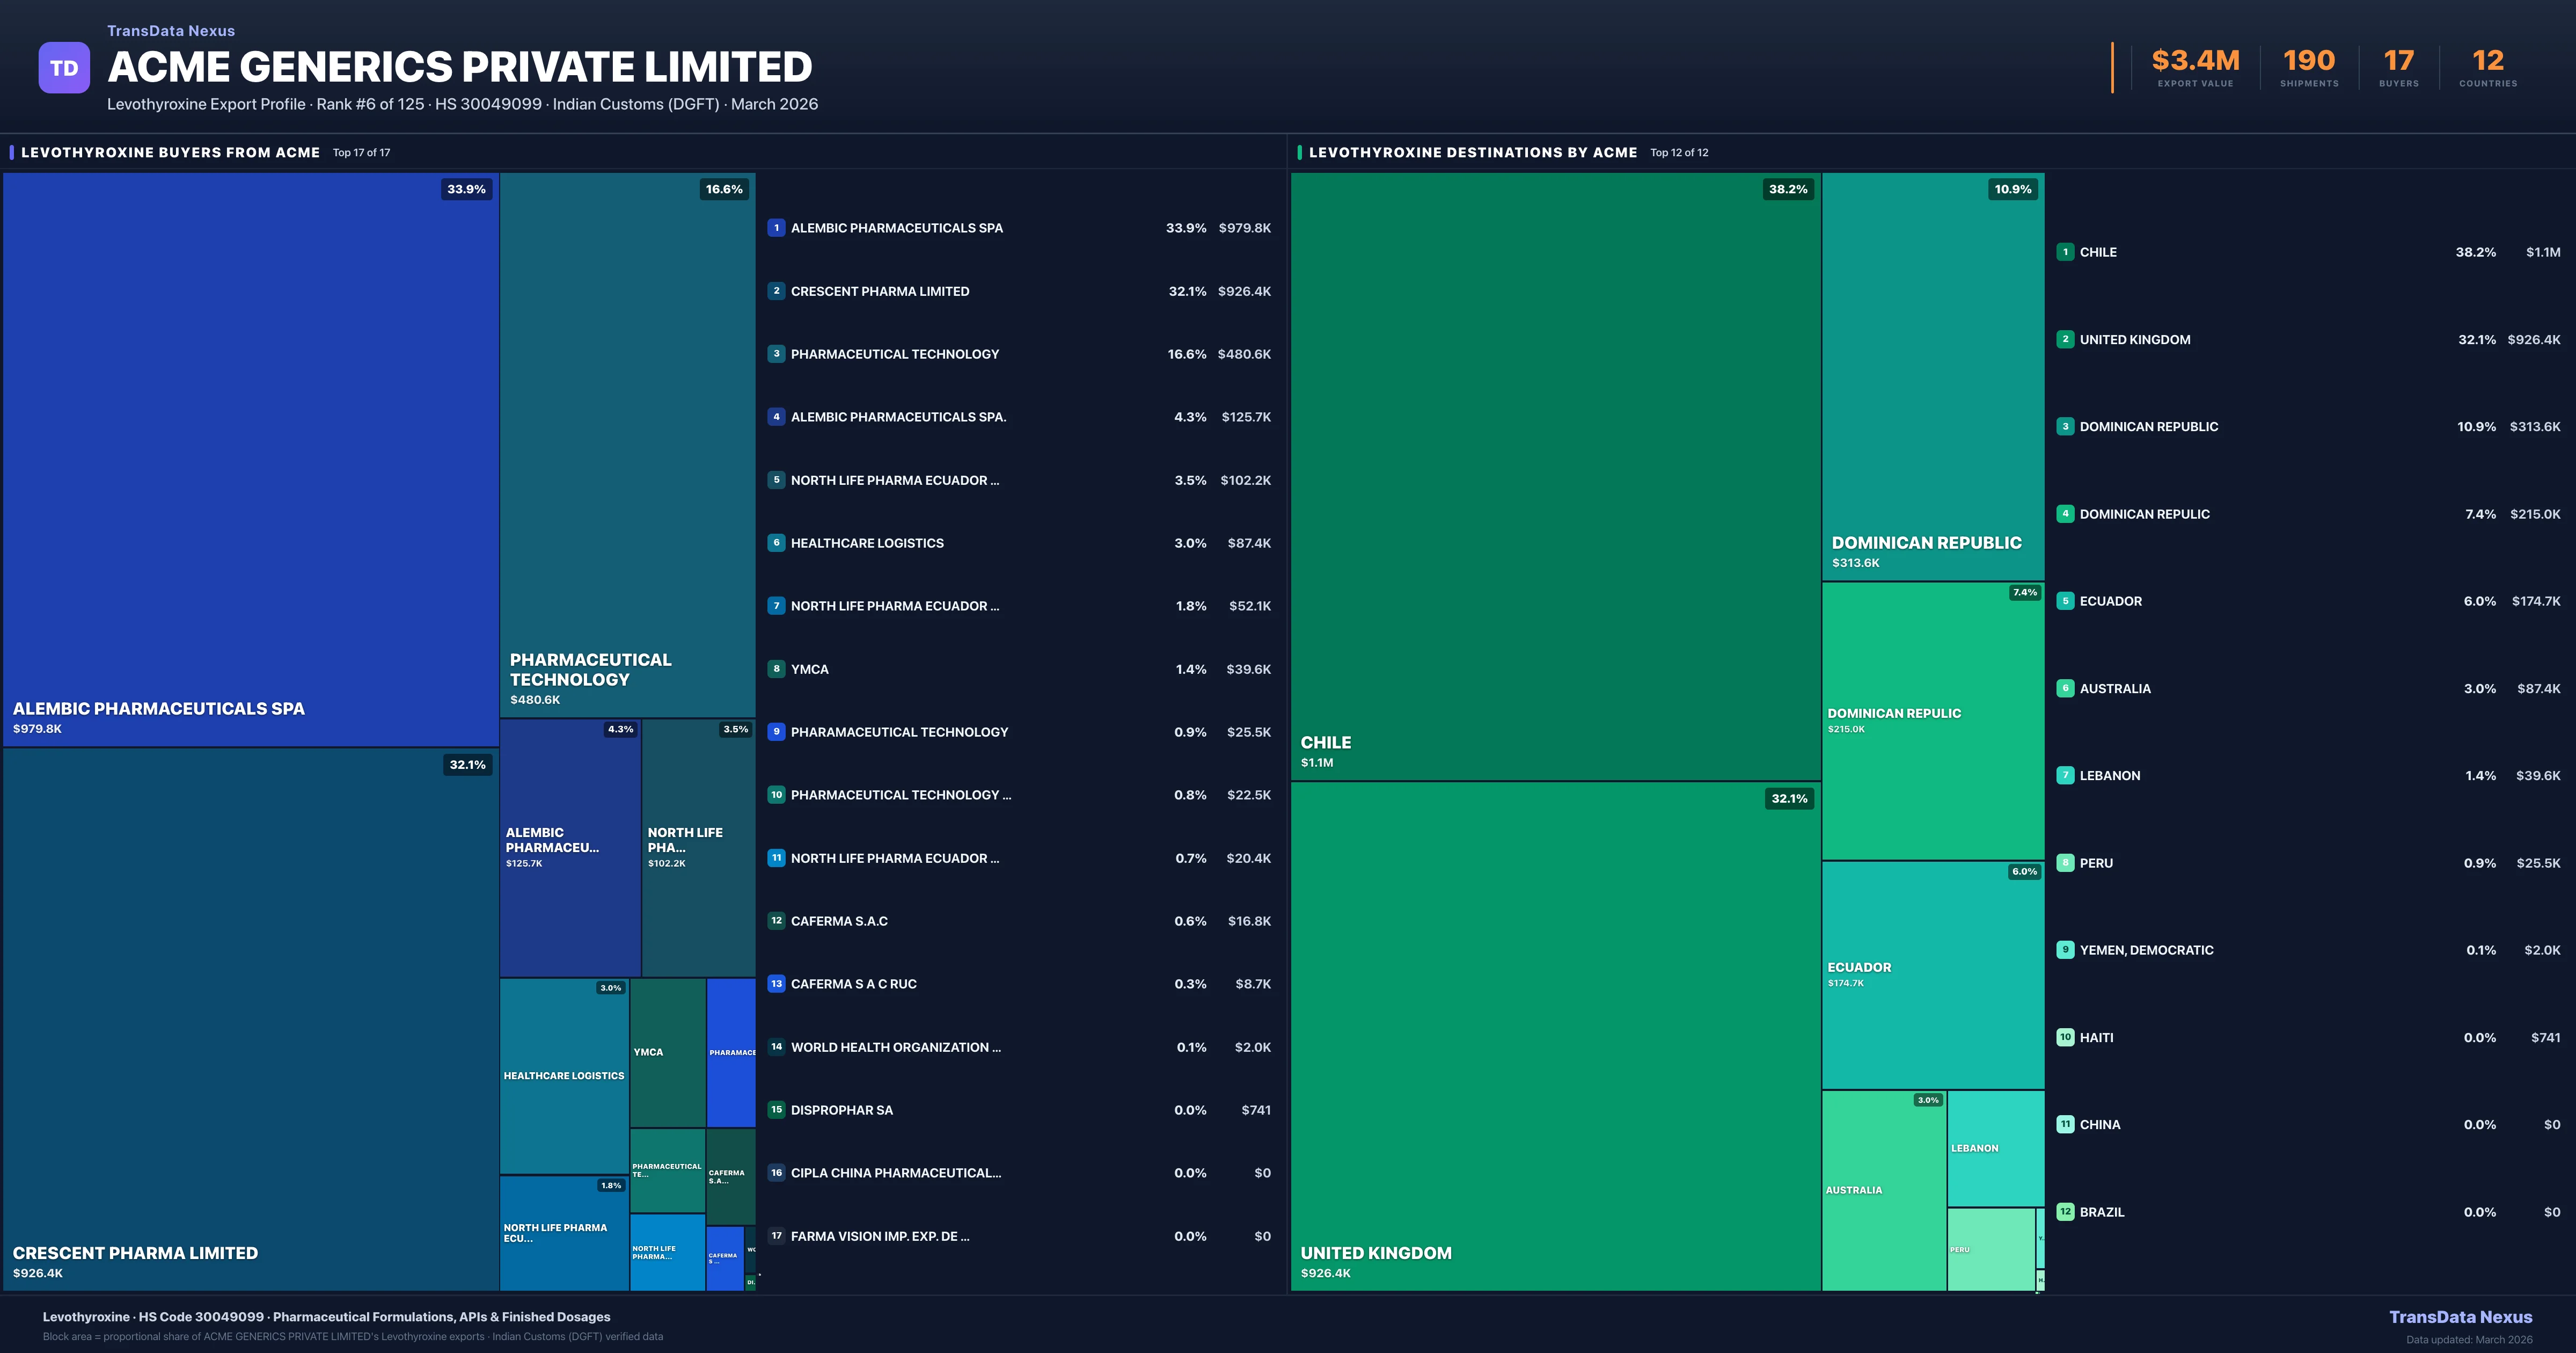The image size is (2576, 1353).
Task: Click rank badge 12 beside Brazil
Action: click(2065, 1212)
